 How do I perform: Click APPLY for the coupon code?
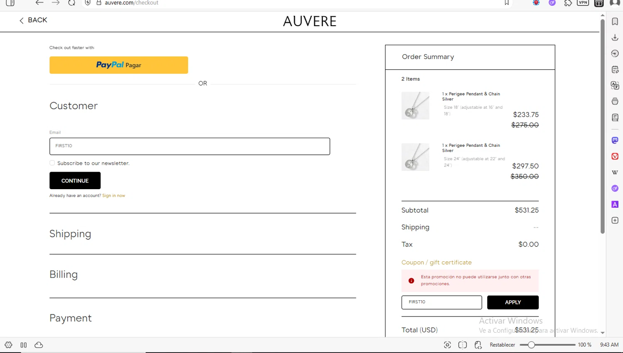tap(513, 302)
